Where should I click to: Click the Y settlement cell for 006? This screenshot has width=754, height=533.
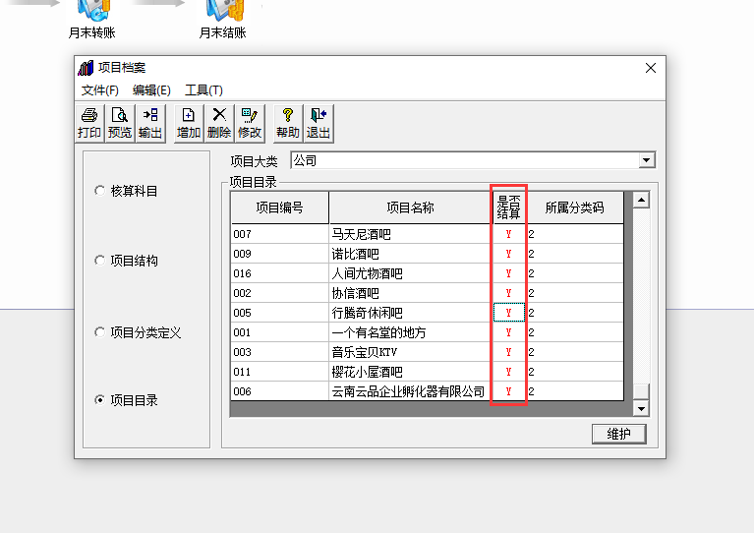click(x=509, y=391)
